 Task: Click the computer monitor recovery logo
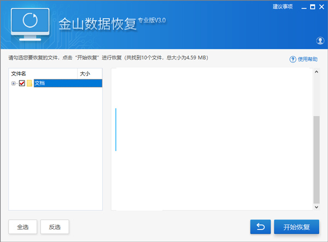point(30,25)
